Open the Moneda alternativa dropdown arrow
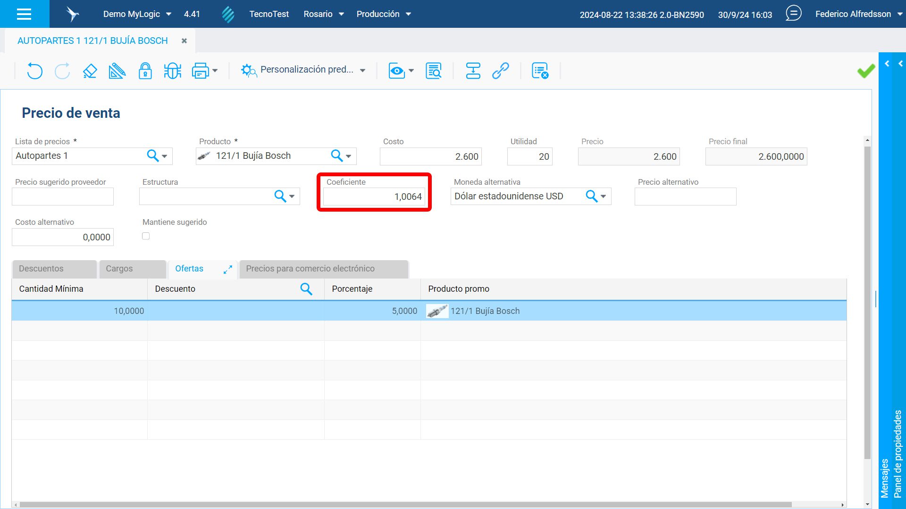Viewport: 906px width, 509px height. click(604, 197)
